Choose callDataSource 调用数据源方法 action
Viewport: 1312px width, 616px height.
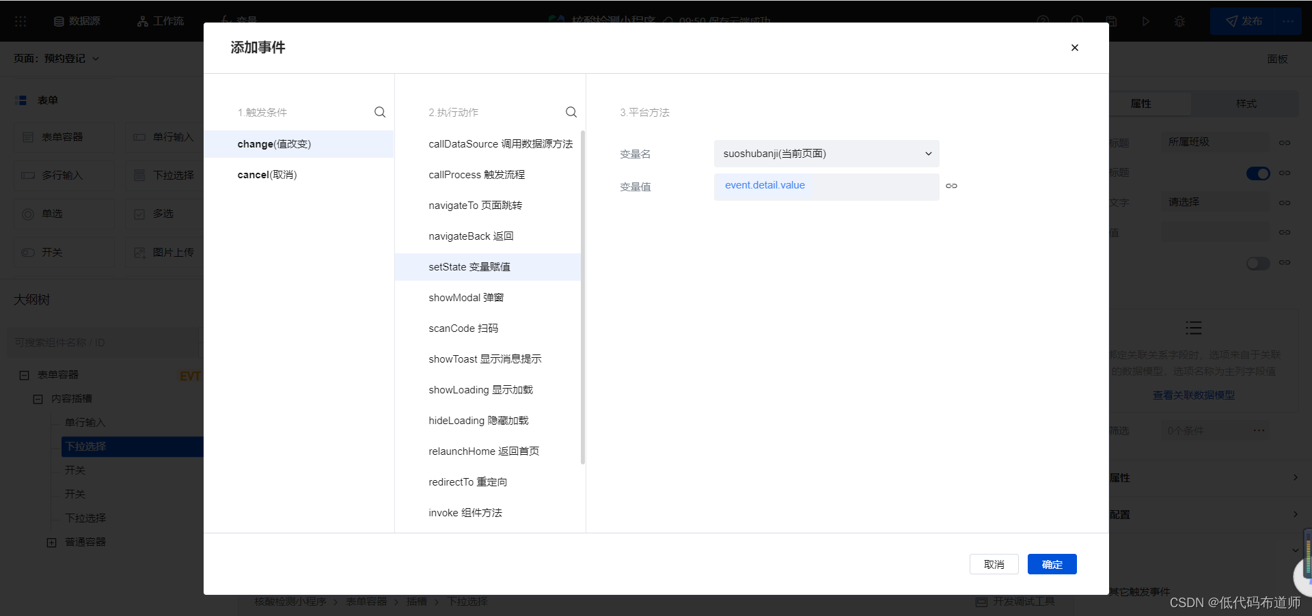tap(488, 144)
